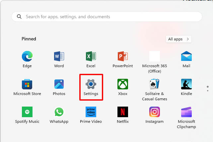This screenshot has height=142, width=213.
Task: Open Microsoft 365 (Office)
Action: pos(154,57)
